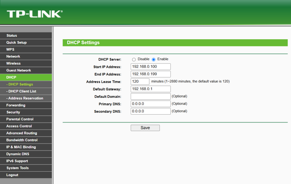The height and width of the screenshot is (184, 291).
Task: Open Bandwidth Control
Action: 26,140
